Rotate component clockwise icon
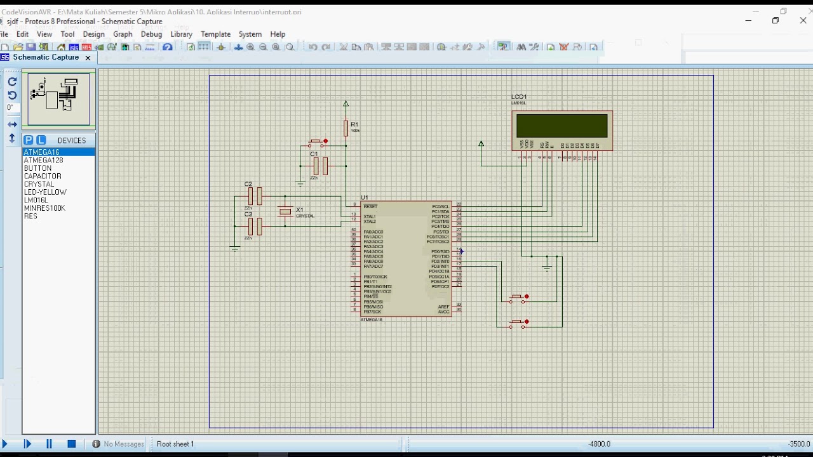 [x=12, y=82]
